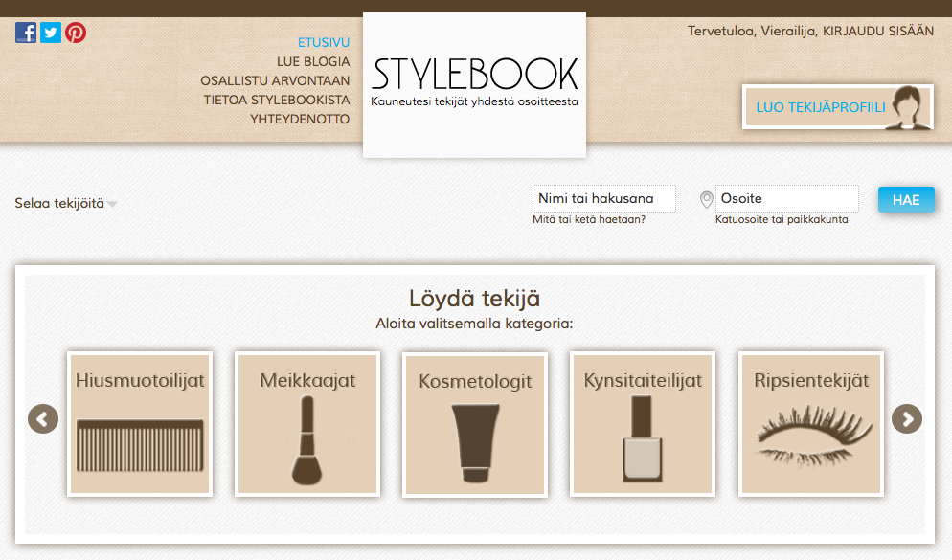The width and height of the screenshot is (952, 560).
Task: Focus the Nimi tai hakusana search field
Action: click(603, 199)
